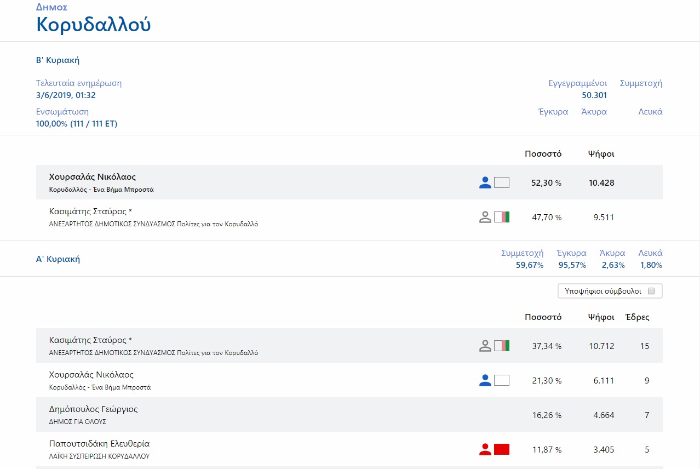Image resolution: width=700 pixels, height=469 pixels.
Task: Click red person icon beside Παπουτσιδάκη Ελευθερία
Action: click(485, 449)
